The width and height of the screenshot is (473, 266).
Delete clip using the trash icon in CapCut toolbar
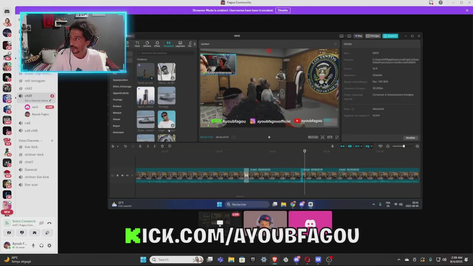[162, 146]
